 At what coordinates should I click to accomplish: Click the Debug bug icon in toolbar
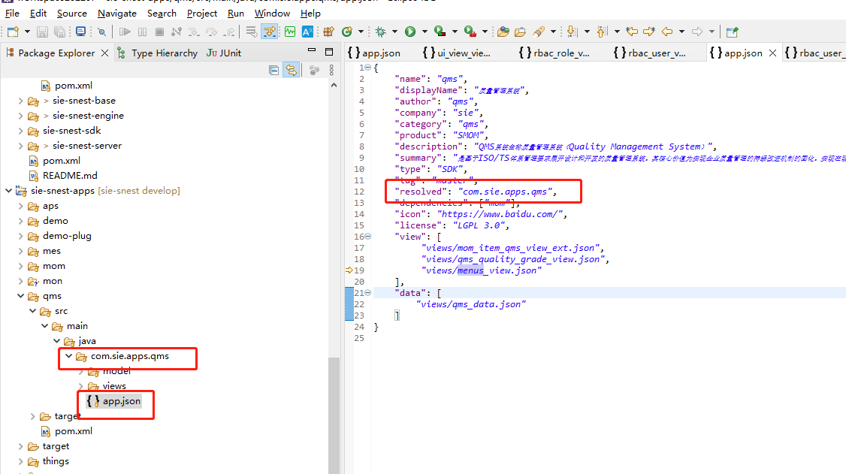coord(381,32)
